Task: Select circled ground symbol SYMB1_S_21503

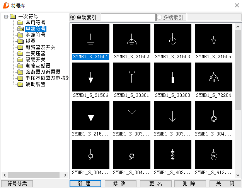Action: coord(173,38)
